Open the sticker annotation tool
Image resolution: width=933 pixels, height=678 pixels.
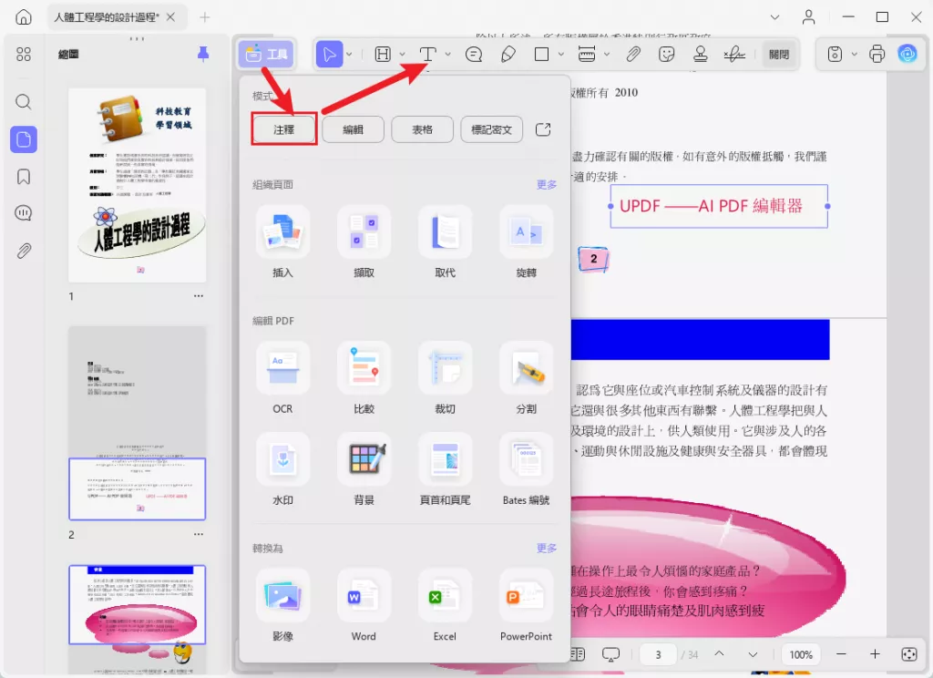[666, 54]
